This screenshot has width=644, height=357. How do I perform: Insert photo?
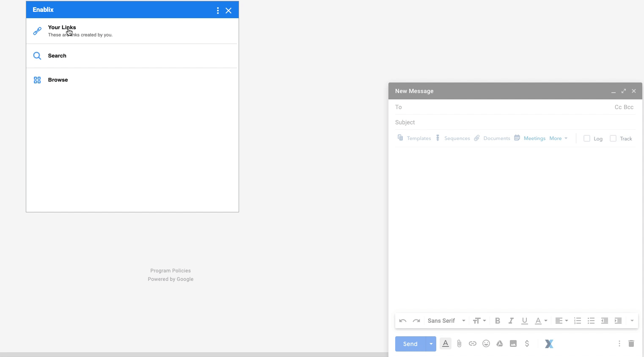pos(513,344)
